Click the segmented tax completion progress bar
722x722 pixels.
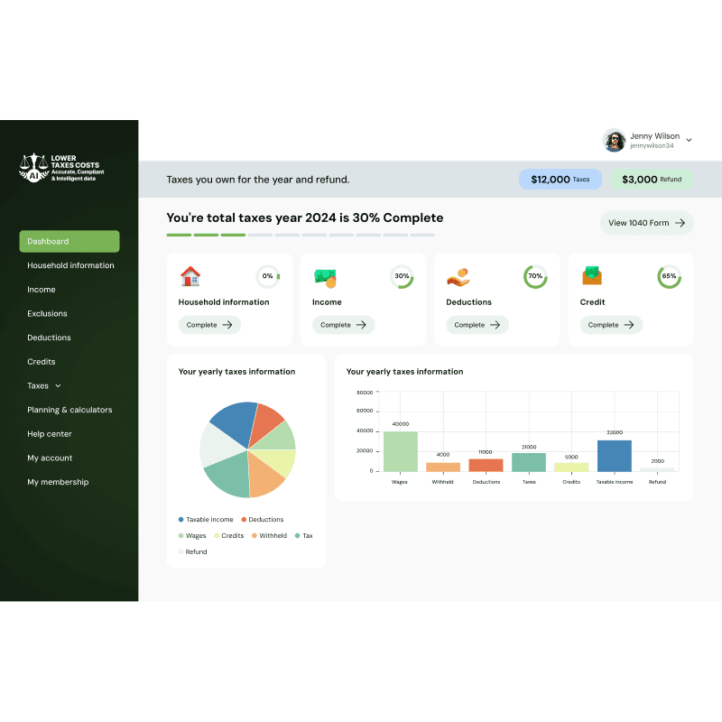[x=301, y=235]
